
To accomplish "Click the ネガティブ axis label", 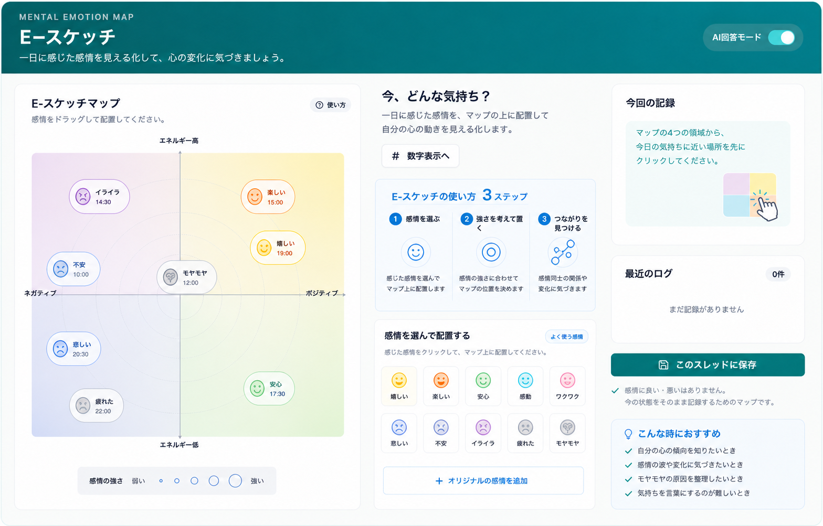I will (x=40, y=293).
